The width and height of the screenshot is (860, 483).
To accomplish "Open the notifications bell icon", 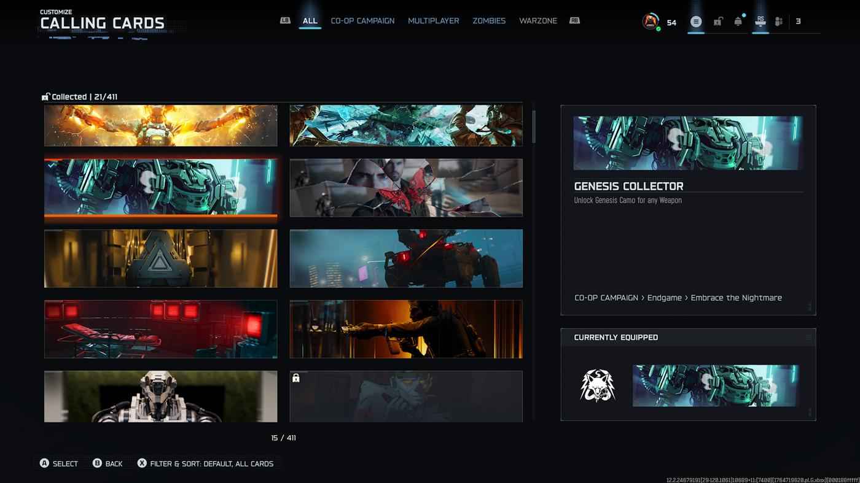I will point(738,21).
